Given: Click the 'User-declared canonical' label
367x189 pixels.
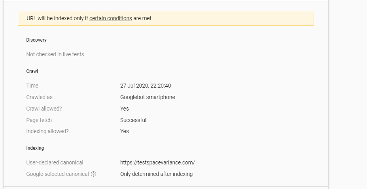Looking at the screenshot, I should tap(55, 162).
